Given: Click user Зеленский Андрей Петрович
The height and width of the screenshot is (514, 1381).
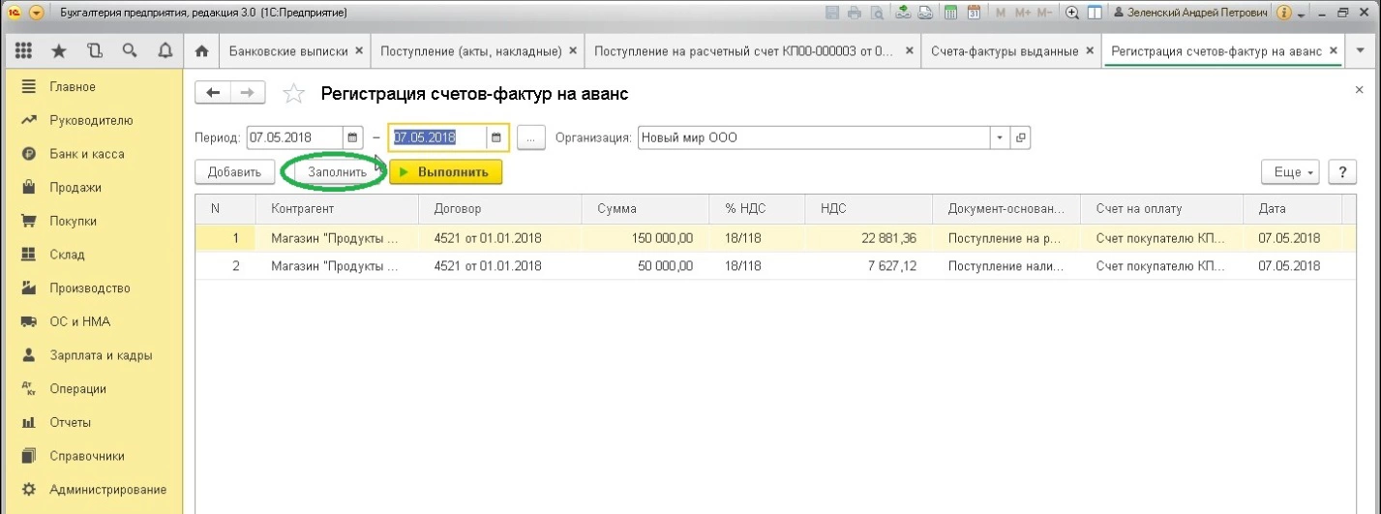Looking at the screenshot, I should tap(1191, 14).
